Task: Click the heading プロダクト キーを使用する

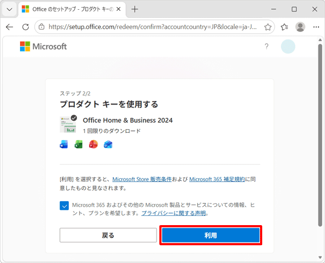Action: [x=109, y=104]
